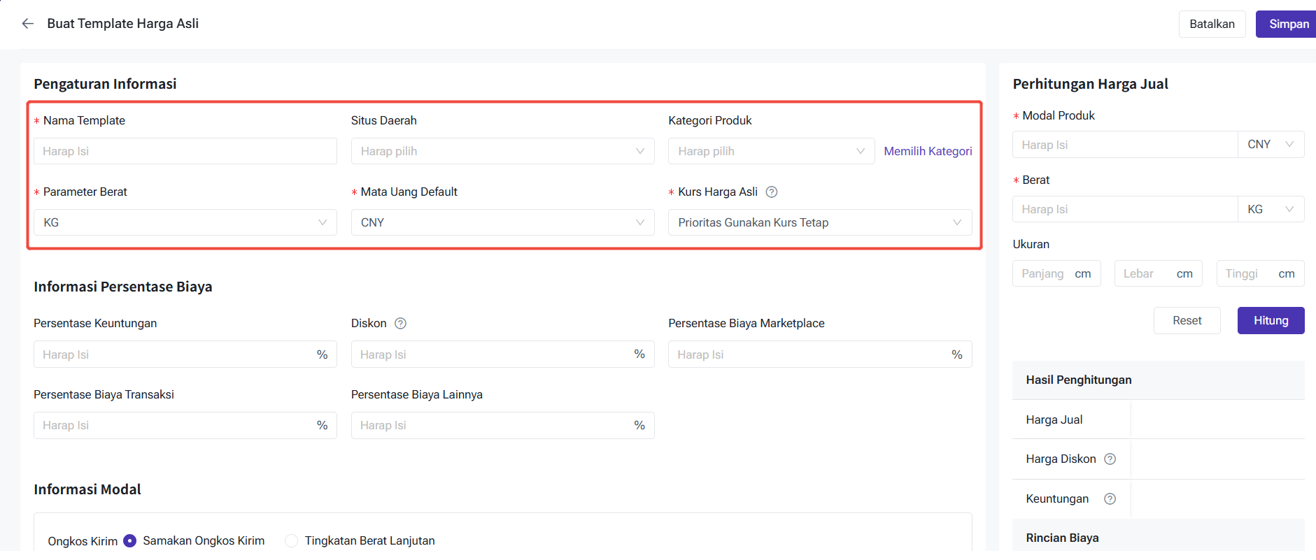Click the Memilih Kategori link
1316x560 pixels.
(928, 151)
